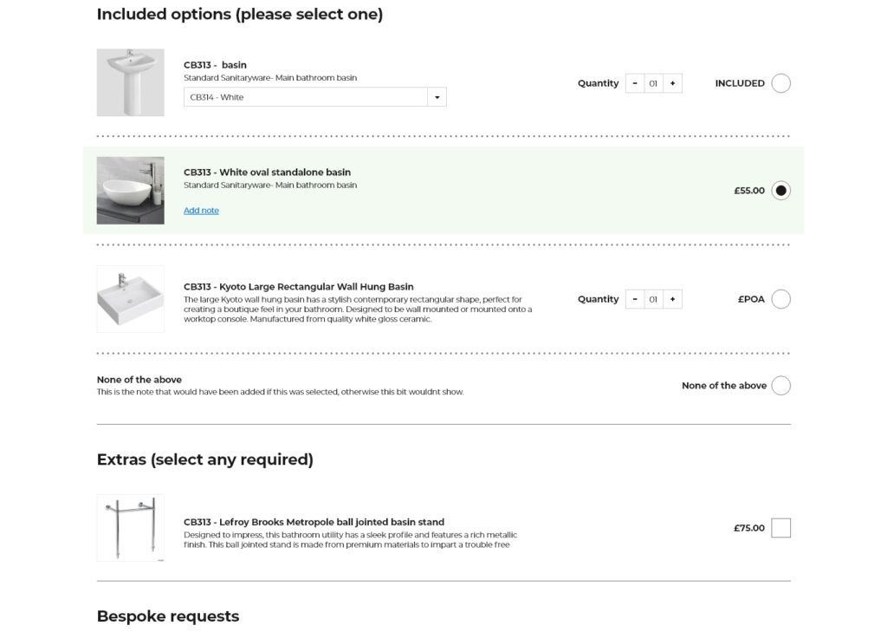
Task: Choose the None of the above option
Action: point(780,386)
